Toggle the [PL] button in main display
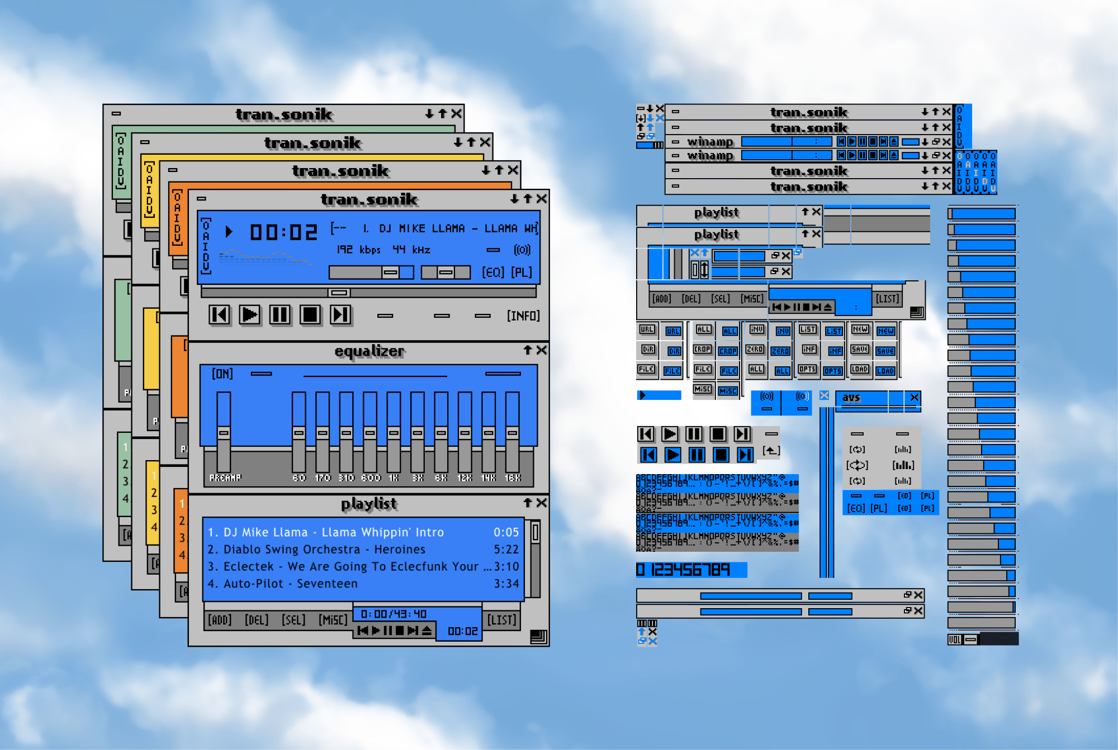This screenshot has width=1118, height=750. (522, 272)
